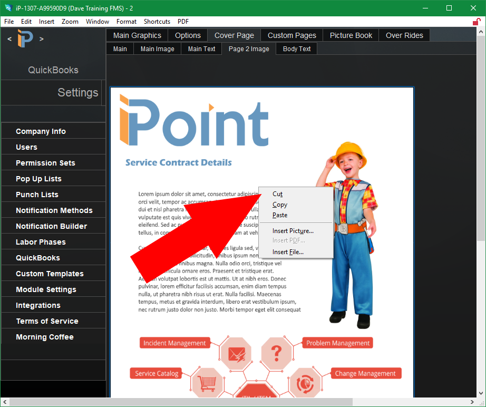This screenshot has height=407, width=486.
Task: Go to Morning Coffee settings
Action: click(45, 337)
